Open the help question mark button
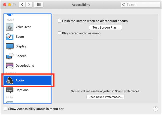162x115 pixels. [x=156, y=109]
